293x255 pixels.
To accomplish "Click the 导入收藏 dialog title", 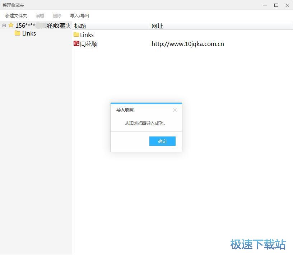I will click(x=125, y=110).
